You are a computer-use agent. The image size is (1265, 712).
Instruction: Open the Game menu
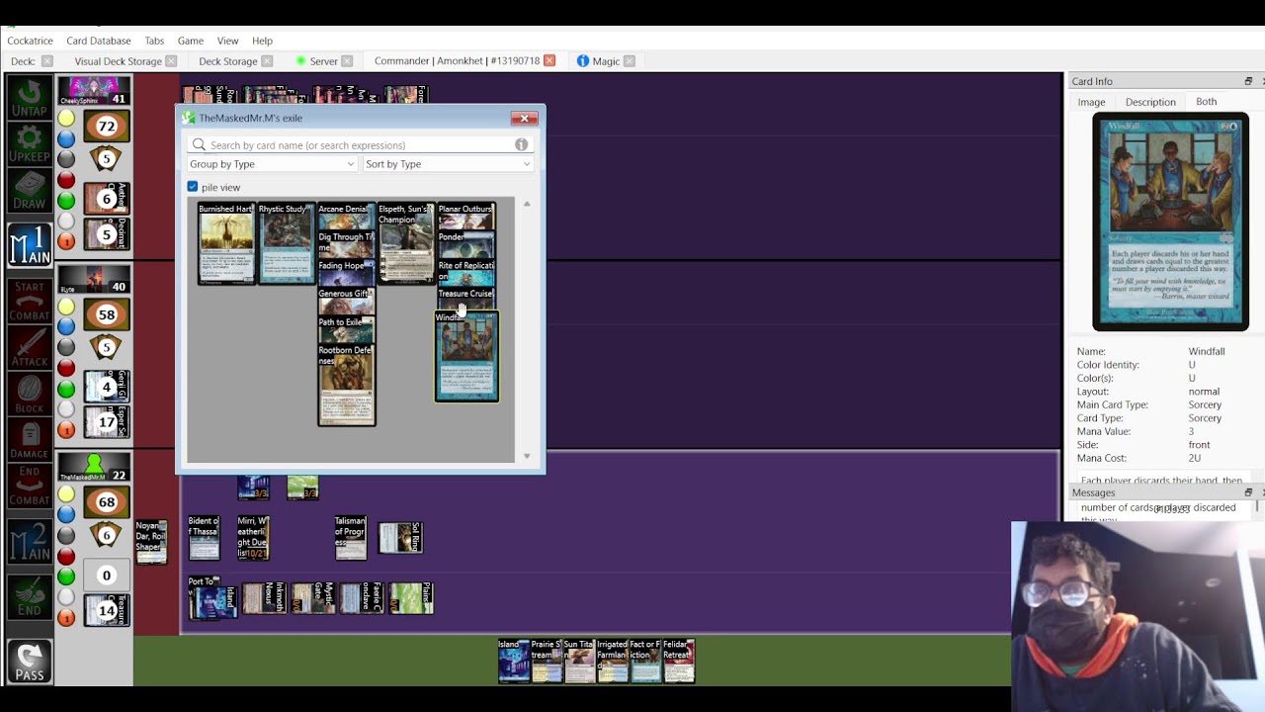[x=191, y=41]
